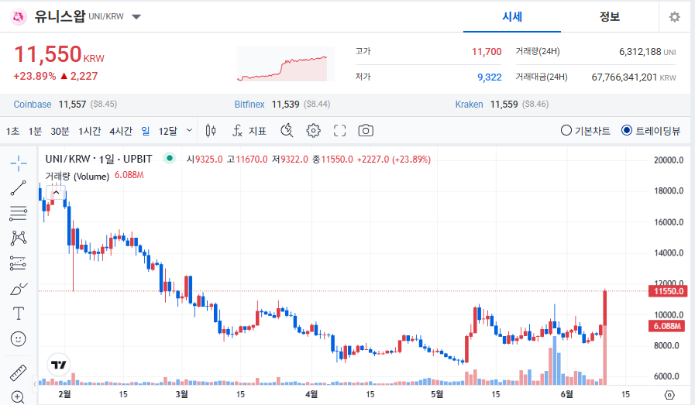Open the Kraken price link
The height and width of the screenshot is (405, 695).
coord(469,105)
